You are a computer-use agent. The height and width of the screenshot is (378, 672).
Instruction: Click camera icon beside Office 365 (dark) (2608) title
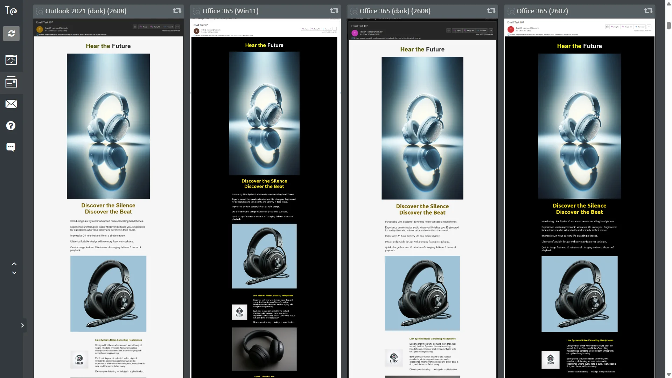354,11
